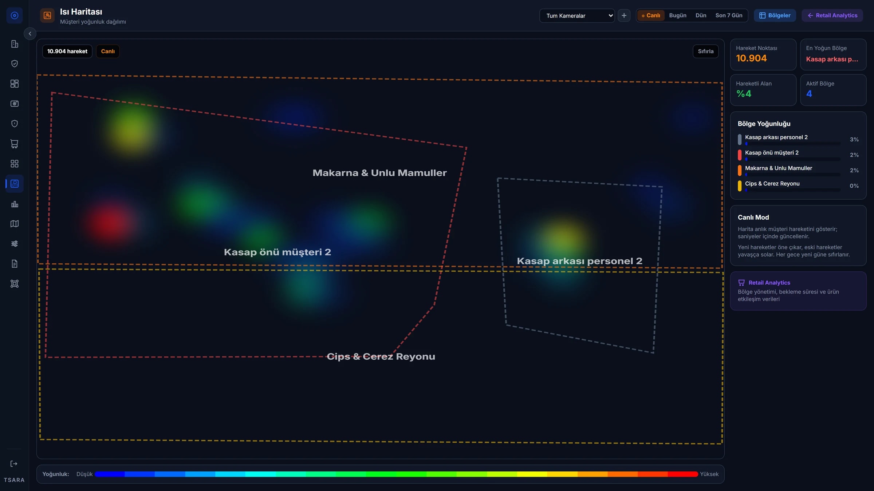This screenshot has width=874, height=491.
Task: Click the Bölgeler button
Action: [x=775, y=16]
